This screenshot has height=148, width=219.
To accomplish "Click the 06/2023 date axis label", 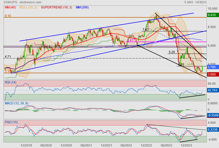I will 167,145.
